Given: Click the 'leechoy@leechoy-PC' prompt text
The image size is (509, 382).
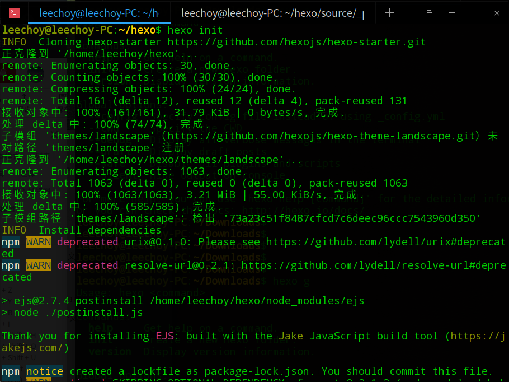Looking at the screenshot, I should pos(58,30).
